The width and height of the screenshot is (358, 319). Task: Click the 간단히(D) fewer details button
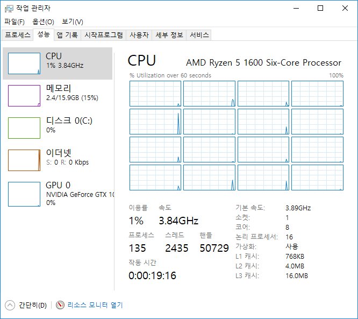[x=33, y=306]
